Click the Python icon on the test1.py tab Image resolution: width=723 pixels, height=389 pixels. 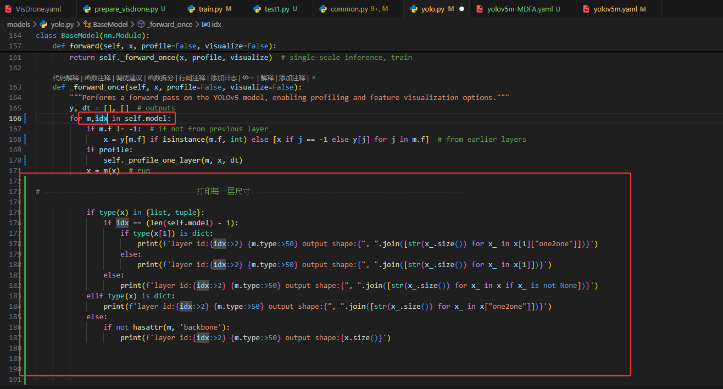[257, 9]
